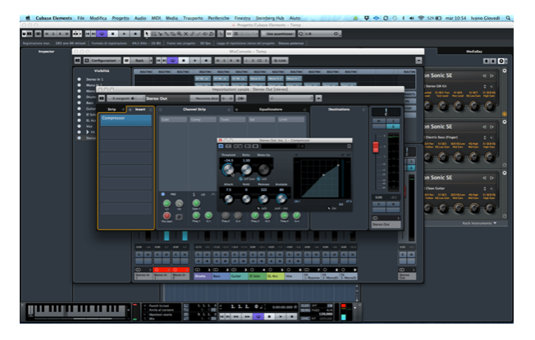Toggle the Snap button in main toolbar
Screen dimensions: 535x340
coord(229,34)
